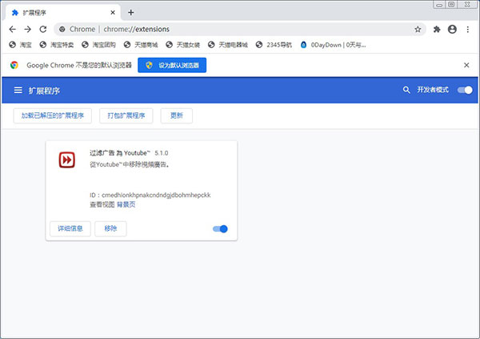Image resolution: width=480 pixels, height=339 pixels.
Task: Click the extension ID text
Action: 150,195
